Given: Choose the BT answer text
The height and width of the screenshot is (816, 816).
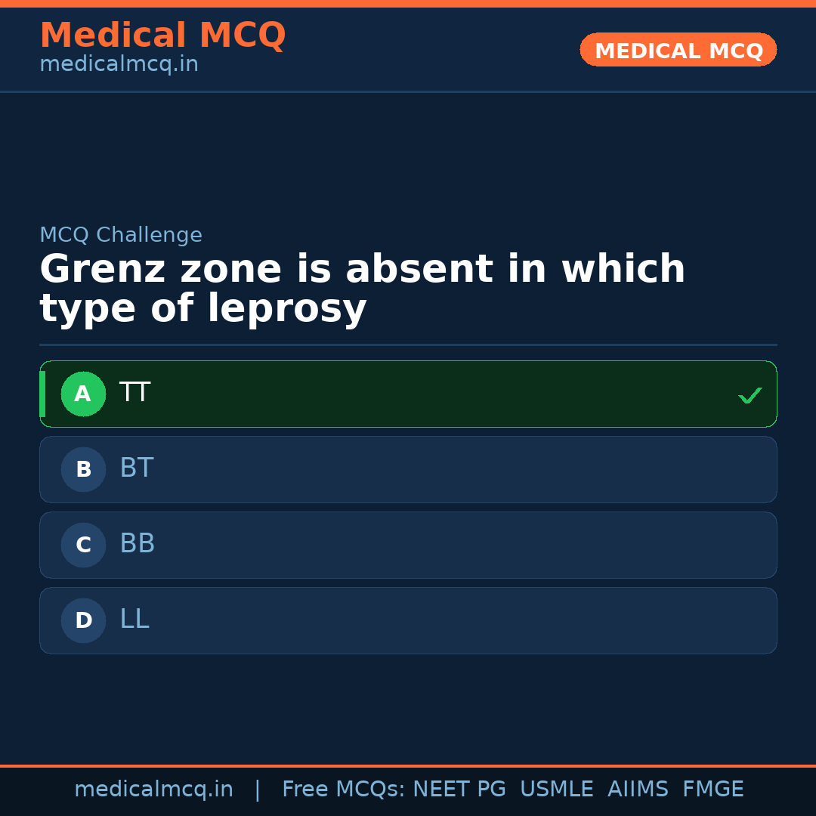Looking at the screenshot, I should tap(137, 468).
